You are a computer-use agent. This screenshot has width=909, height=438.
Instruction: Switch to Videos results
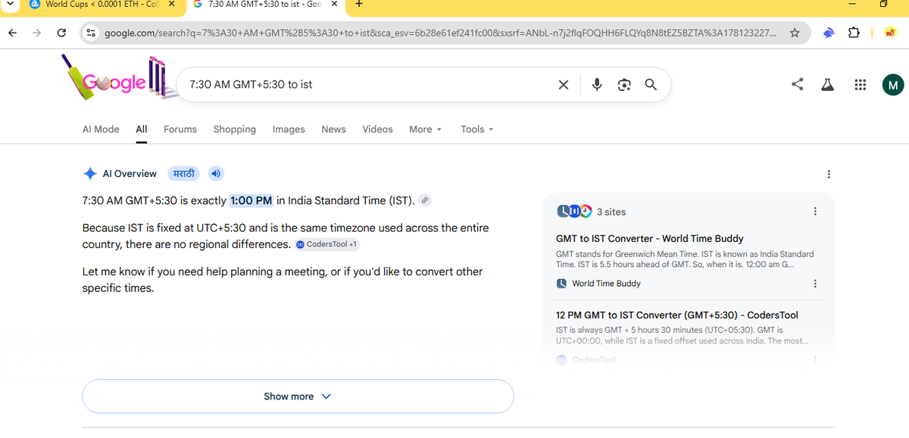377,129
